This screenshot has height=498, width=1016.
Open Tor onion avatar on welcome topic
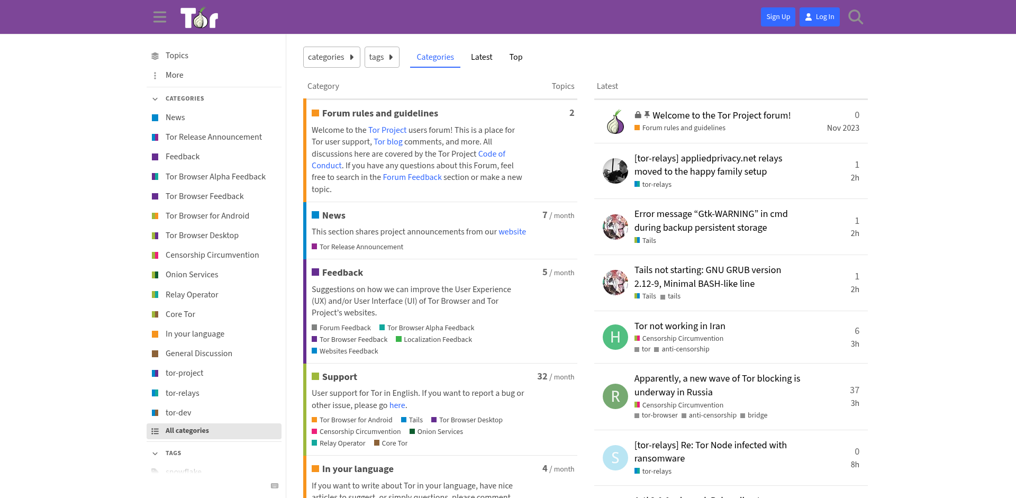615,122
